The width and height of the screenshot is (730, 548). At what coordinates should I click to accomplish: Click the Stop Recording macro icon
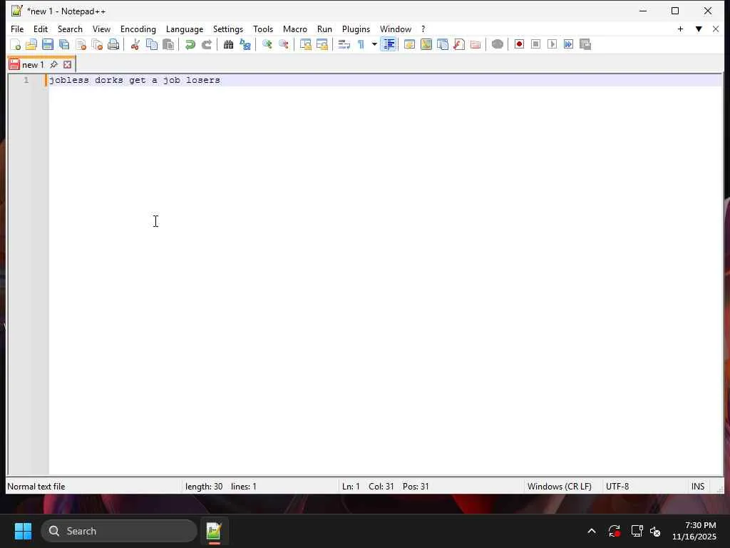(535, 44)
